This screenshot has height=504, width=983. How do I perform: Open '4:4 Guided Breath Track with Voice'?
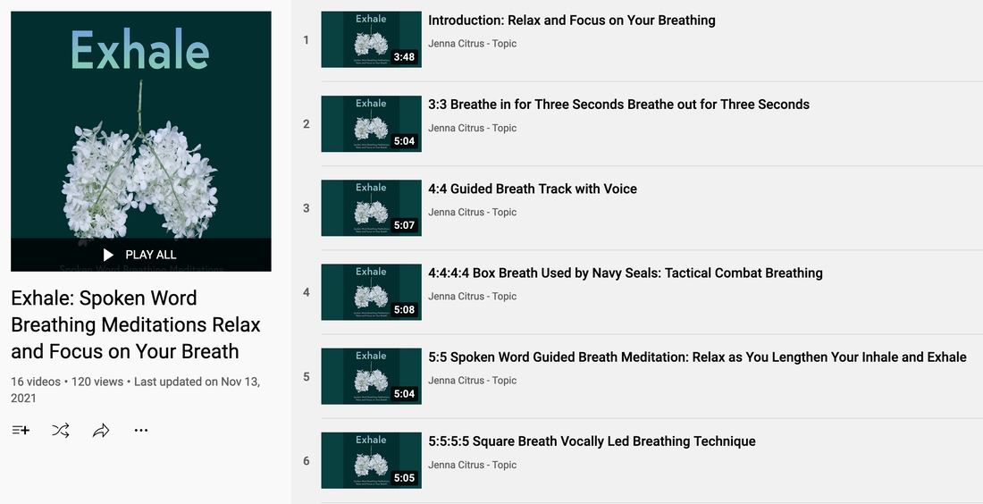pos(533,189)
